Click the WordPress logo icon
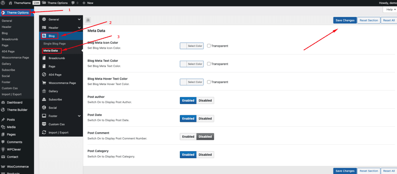 [x=3, y=3]
